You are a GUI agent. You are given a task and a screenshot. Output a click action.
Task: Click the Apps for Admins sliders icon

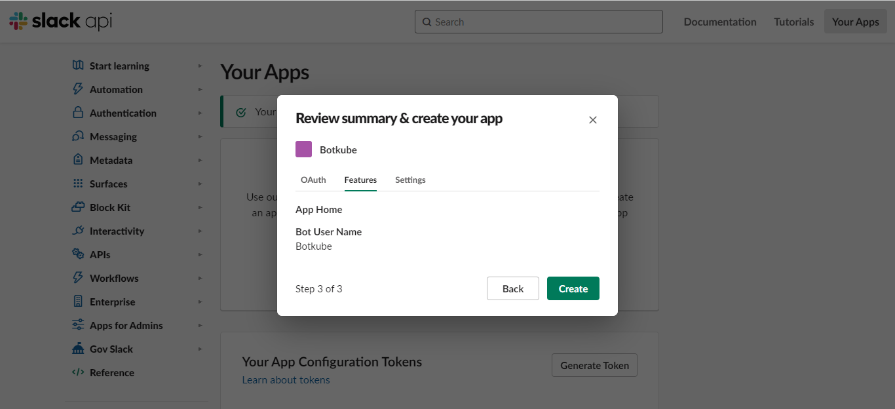tap(78, 325)
